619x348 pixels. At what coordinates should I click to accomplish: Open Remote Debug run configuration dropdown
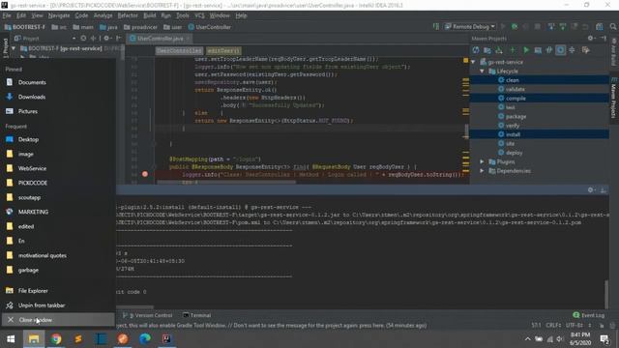tap(469, 27)
